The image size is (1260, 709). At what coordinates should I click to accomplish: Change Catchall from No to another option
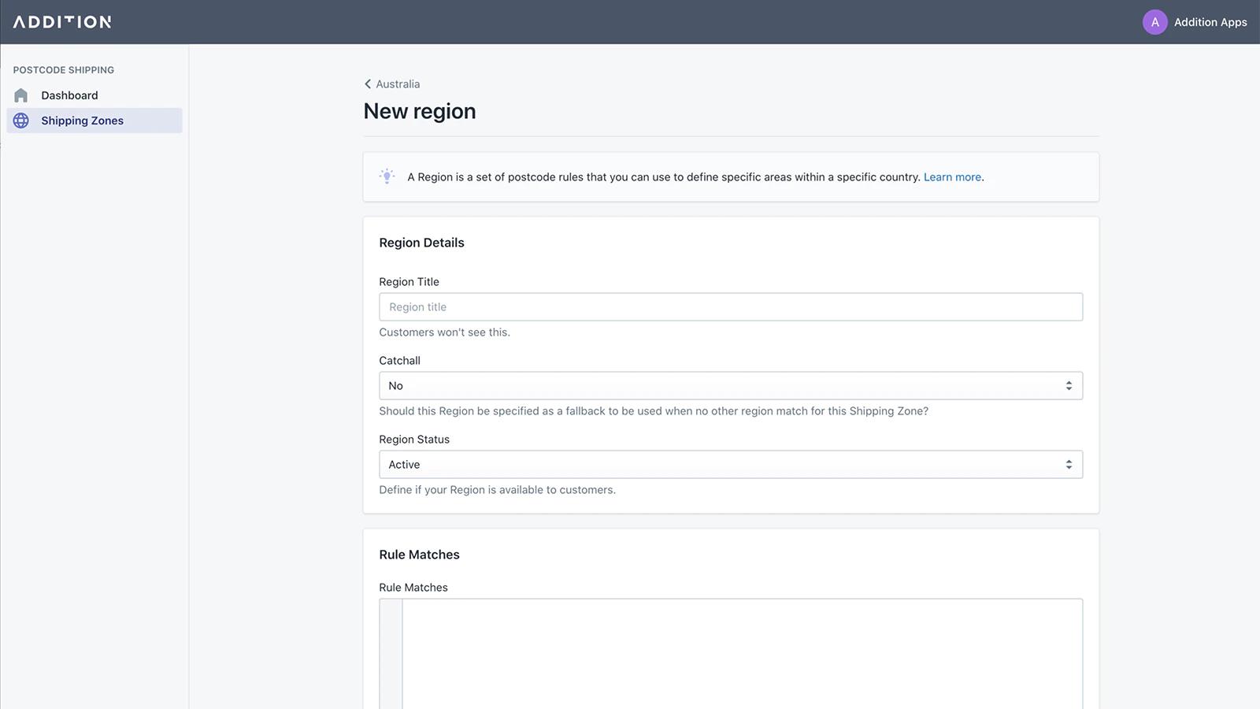pyautogui.click(x=731, y=385)
